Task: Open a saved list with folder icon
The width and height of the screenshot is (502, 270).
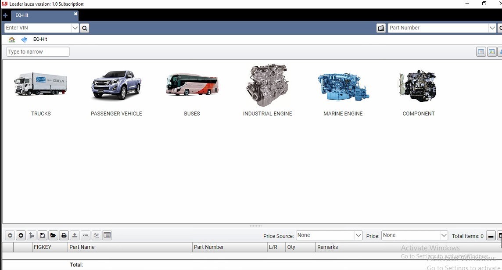Action: pyautogui.click(x=53, y=235)
